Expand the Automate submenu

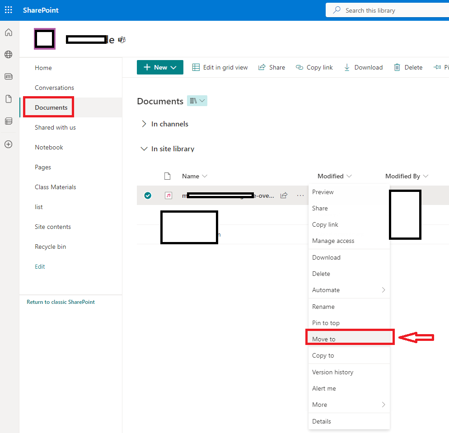349,290
